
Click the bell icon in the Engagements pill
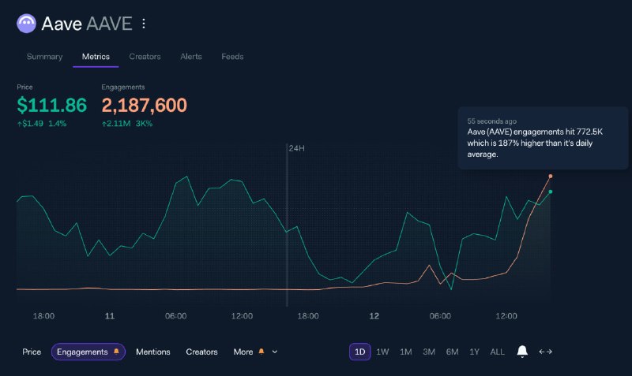point(117,352)
